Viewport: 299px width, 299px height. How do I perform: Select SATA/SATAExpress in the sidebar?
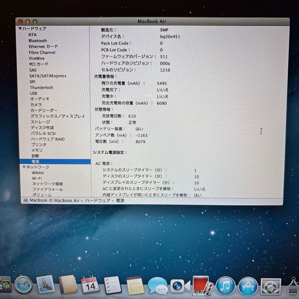click(x=48, y=76)
